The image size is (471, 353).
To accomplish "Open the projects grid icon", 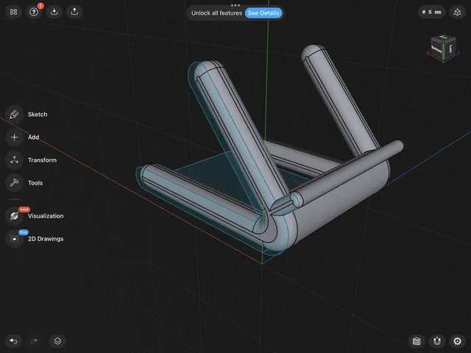I will click(13, 12).
